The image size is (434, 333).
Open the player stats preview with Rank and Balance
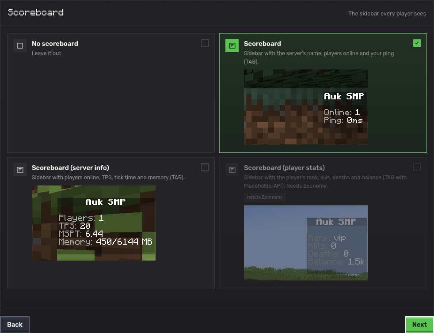(x=306, y=243)
